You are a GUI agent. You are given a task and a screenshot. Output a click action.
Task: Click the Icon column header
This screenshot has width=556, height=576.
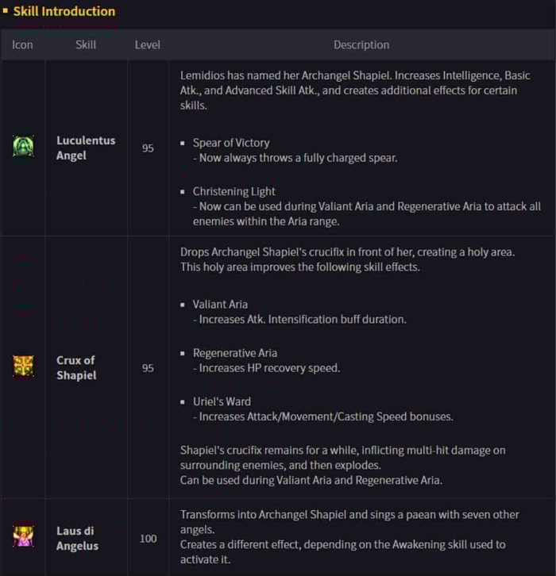22,44
